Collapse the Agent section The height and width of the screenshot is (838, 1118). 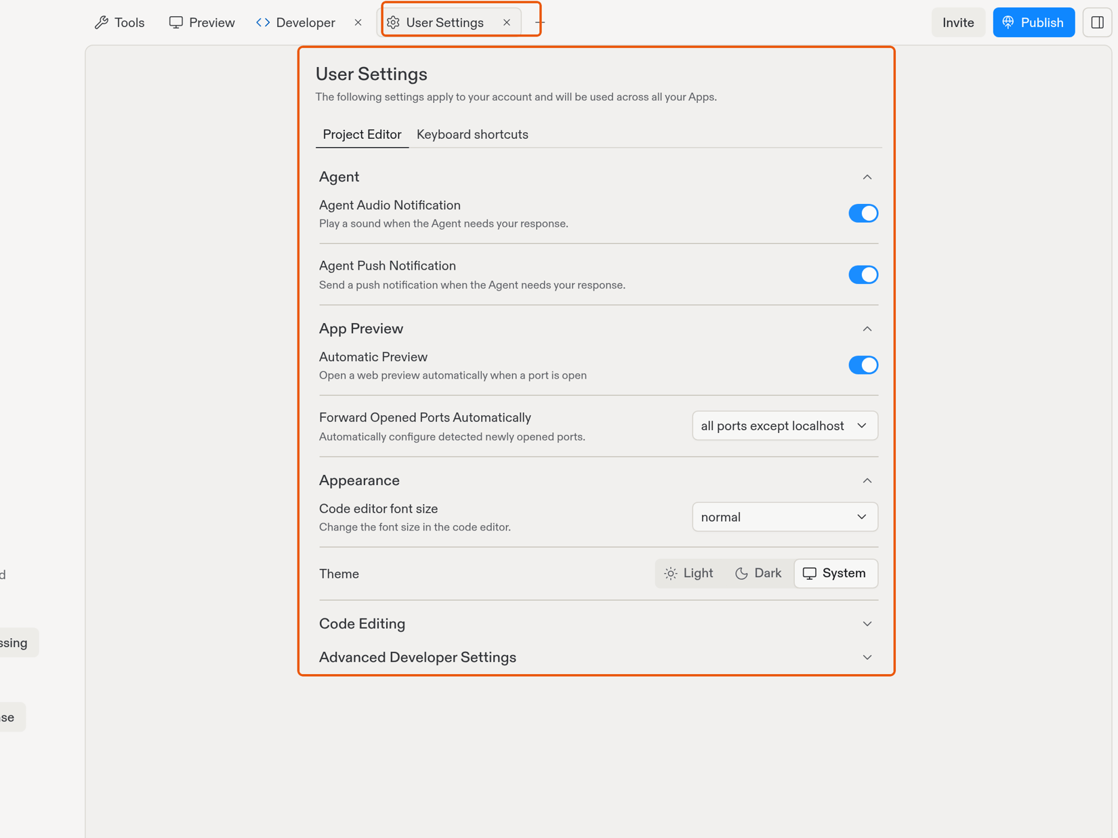867,177
